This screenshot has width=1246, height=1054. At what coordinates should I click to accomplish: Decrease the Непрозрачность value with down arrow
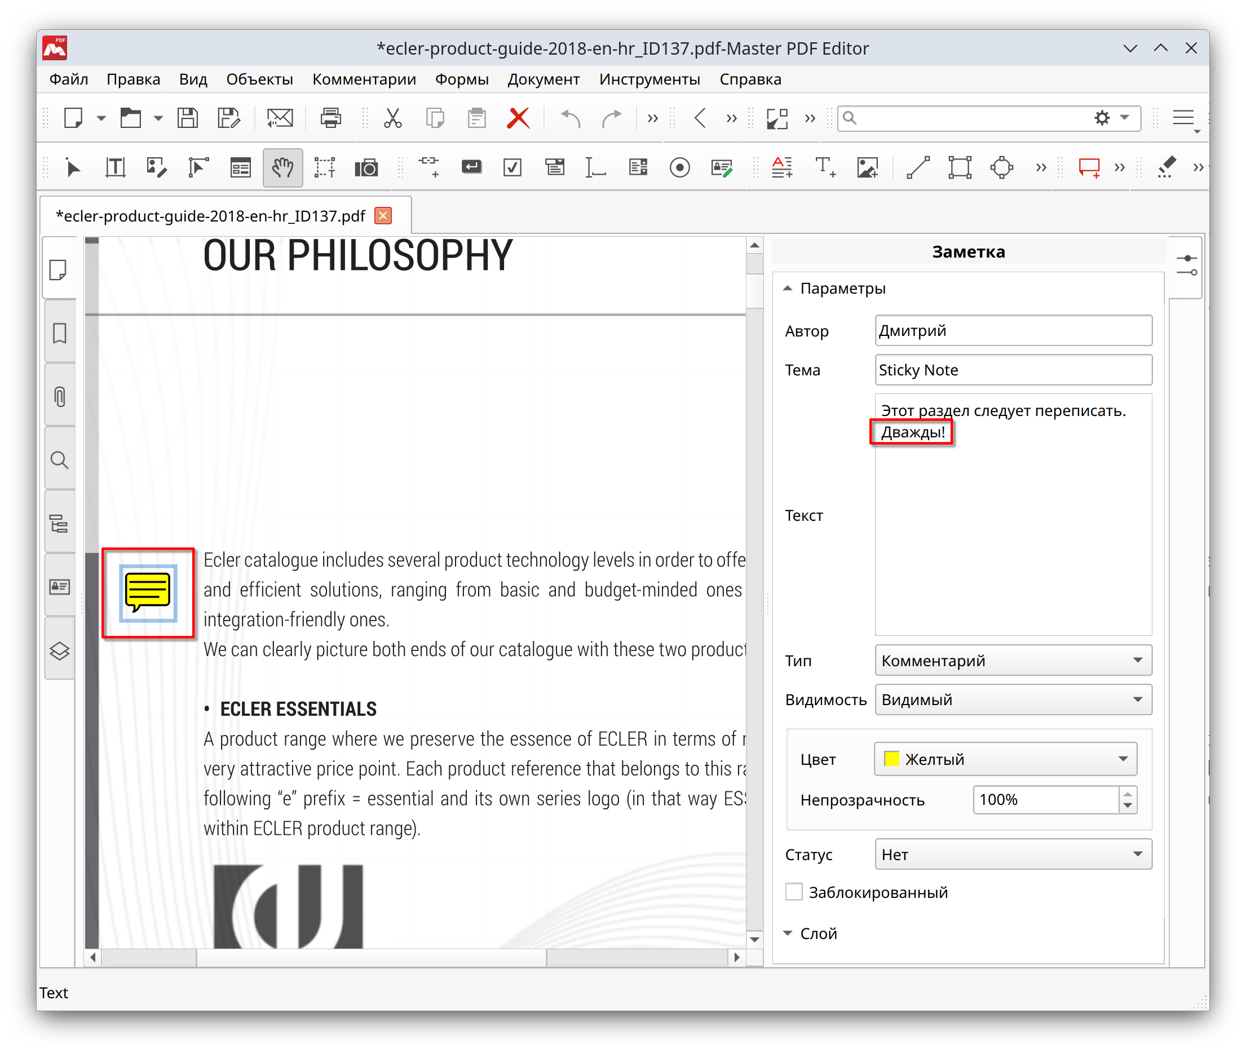click(x=1127, y=805)
